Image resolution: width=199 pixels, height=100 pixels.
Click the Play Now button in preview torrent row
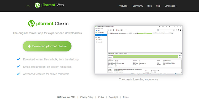tap(131, 34)
